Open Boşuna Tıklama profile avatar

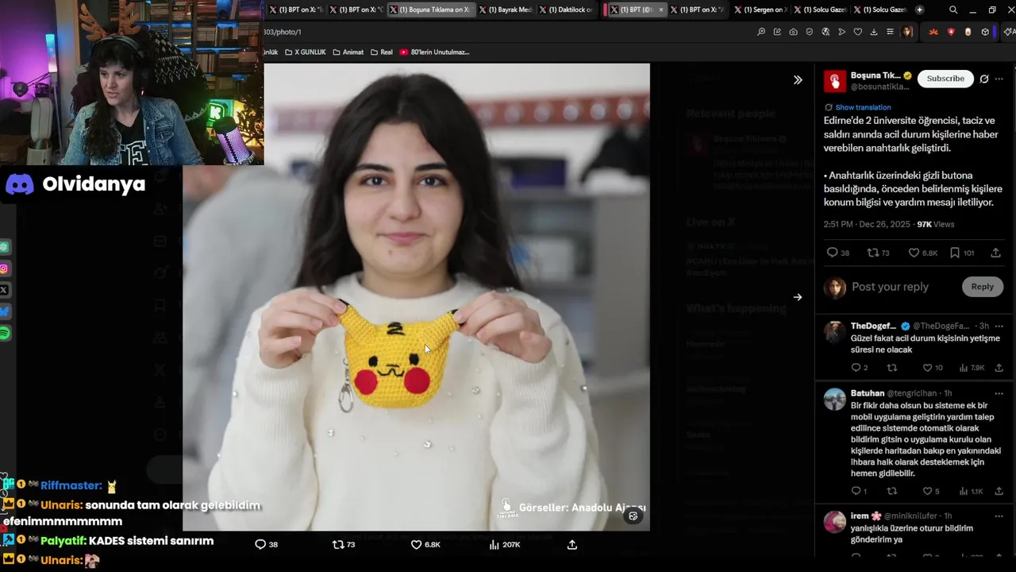click(x=834, y=81)
